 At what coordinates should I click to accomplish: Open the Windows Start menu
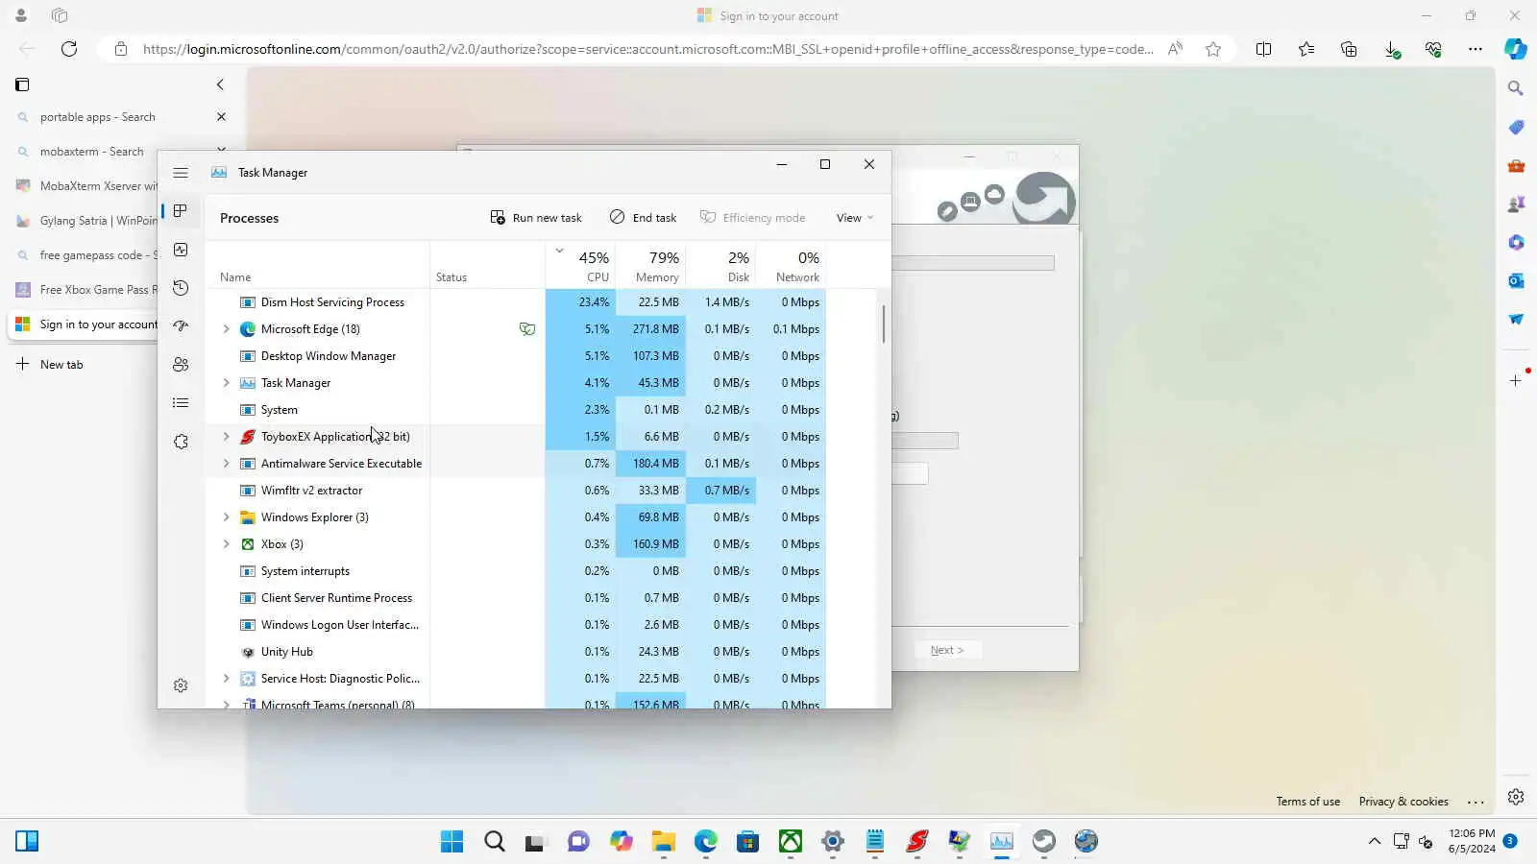(x=451, y=842)
